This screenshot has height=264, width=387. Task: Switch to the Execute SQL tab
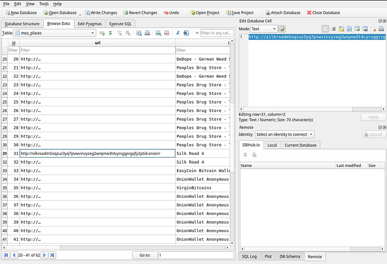120,24
